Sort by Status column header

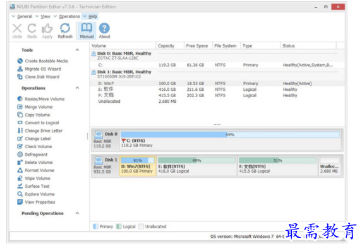[308, 46]
